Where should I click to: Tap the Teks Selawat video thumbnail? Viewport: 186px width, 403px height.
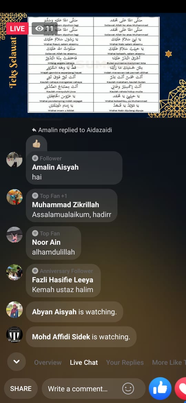tap(93, 65)
